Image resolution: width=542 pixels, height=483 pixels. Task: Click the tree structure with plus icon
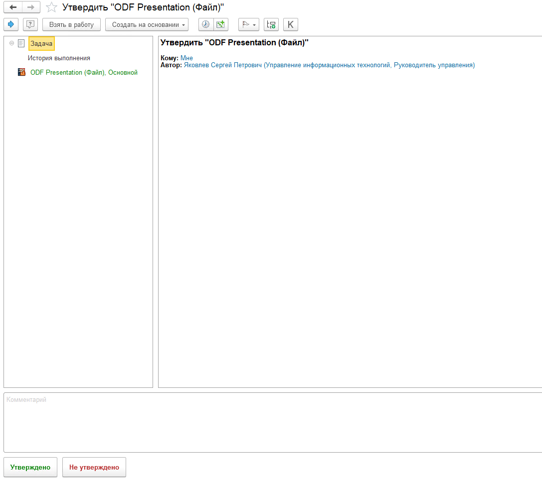pyautogui.click(x=271, y=24)
